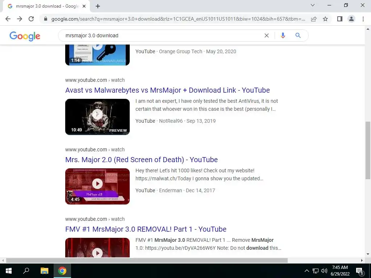Close the mrsmajor 3.0 download tab

(x=84, y=7)
